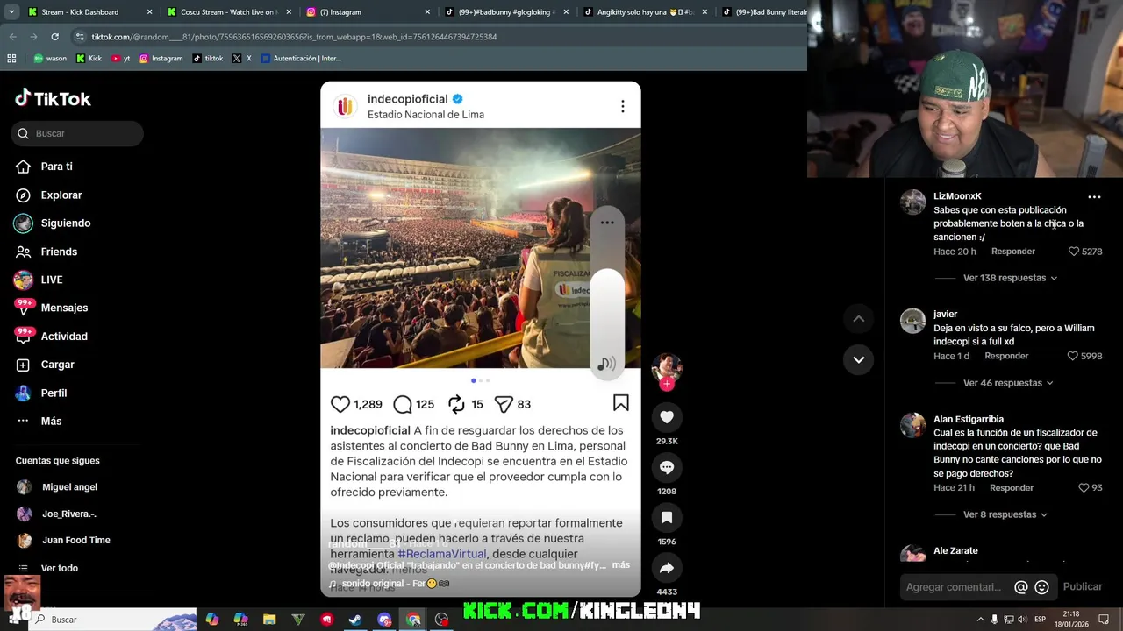Click the 'Agregar comentario' input field
1123x631 pixels.
coord(954,587)
